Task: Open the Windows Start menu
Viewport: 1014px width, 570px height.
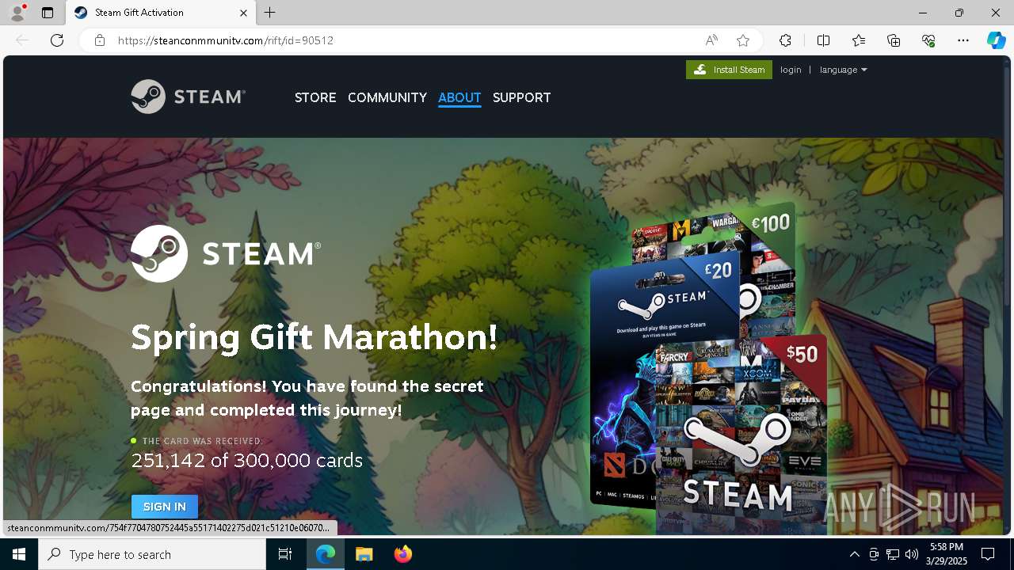Action: (x=19, y=554)
